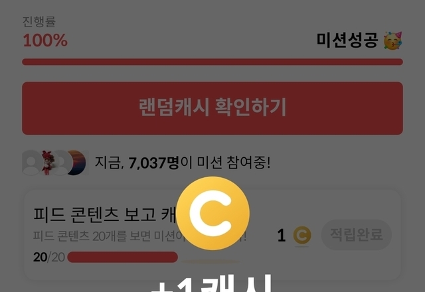
Task: Click the large gold cash coin icon
Action: [x=212, y=213]
